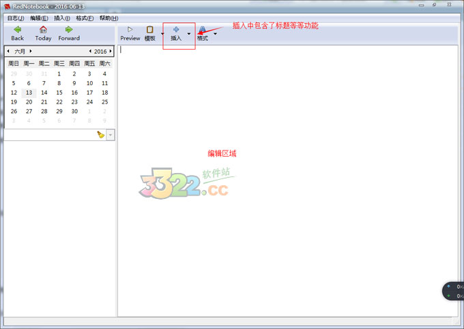Viewport: 464px width, 329px height.
Task: Select day 25 in the calendar
Action: [104, 102]
